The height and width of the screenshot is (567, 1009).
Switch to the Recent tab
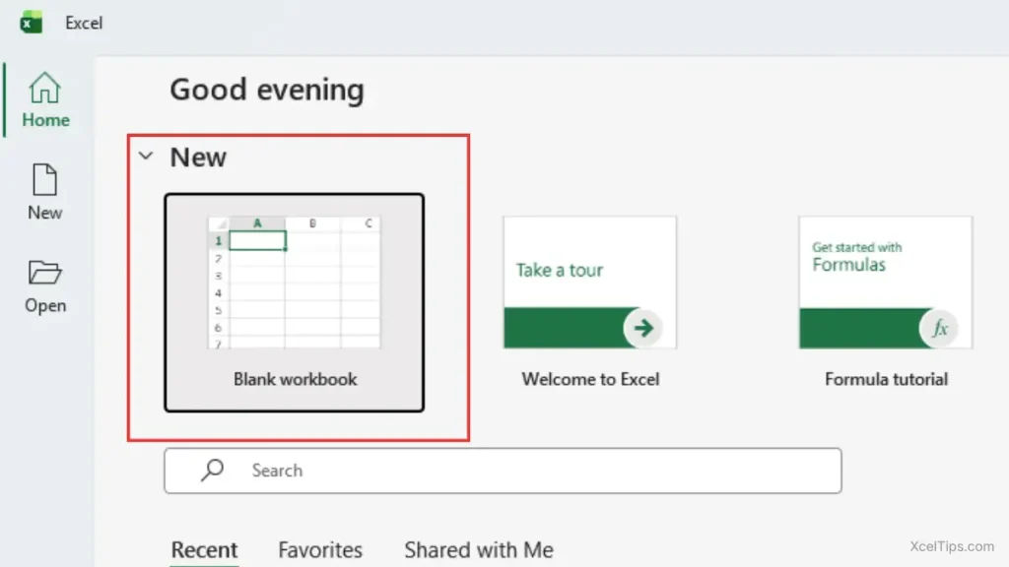click(204, 549)
